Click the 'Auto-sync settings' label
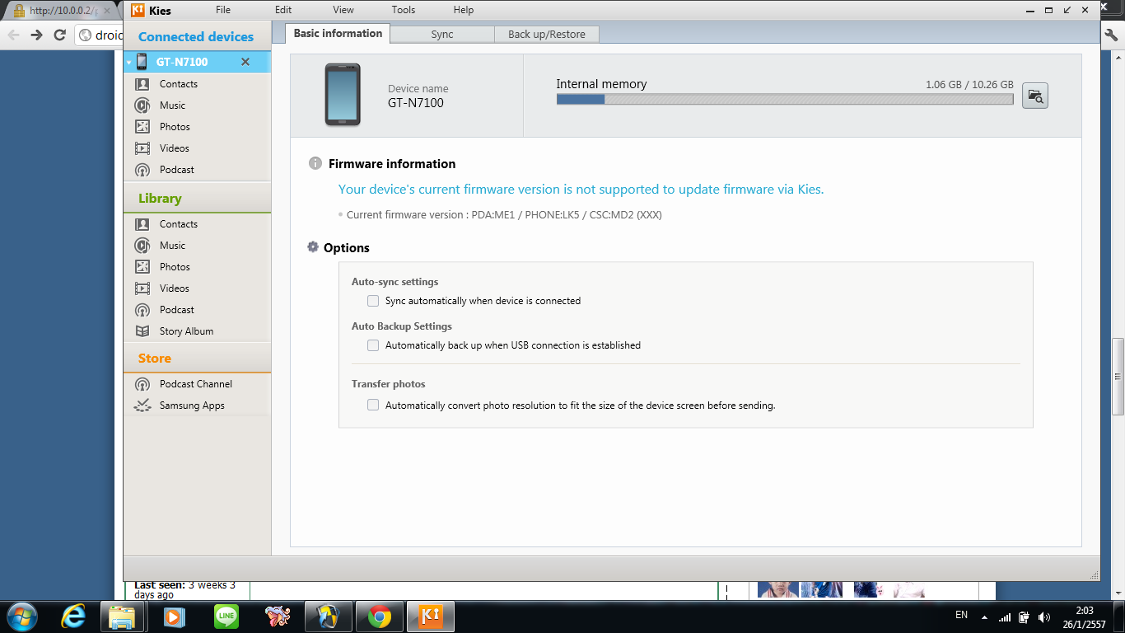This screenshot has height=633, width=1125. 395,282
